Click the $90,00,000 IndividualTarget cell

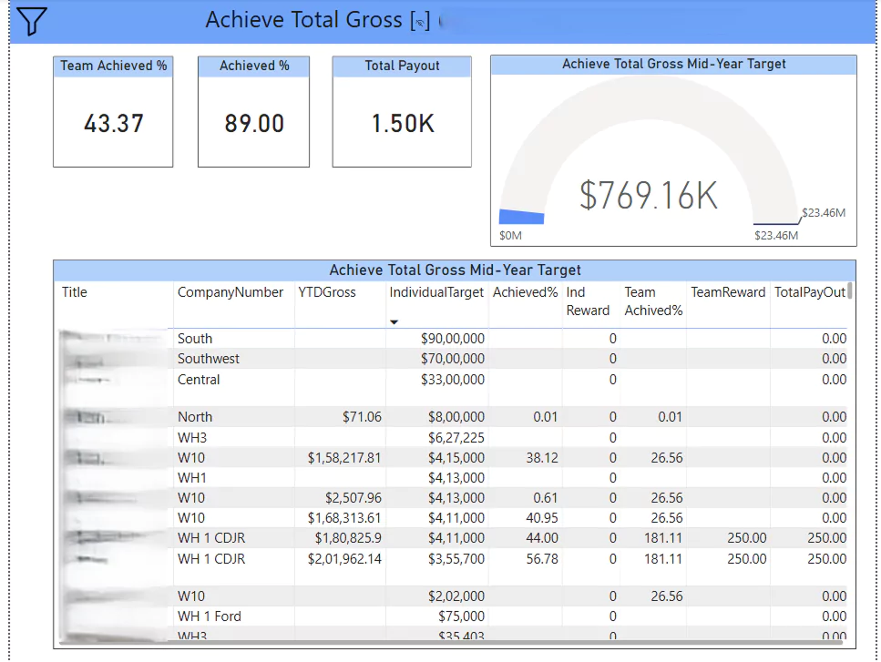point(452,339)
